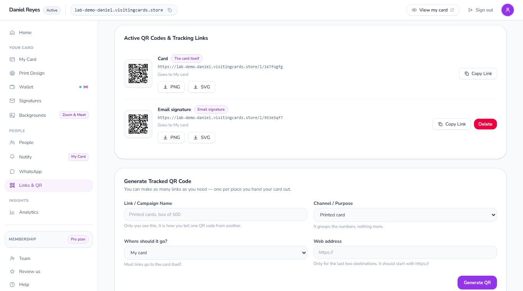Viewport: 523px width, 291px height.
Task: Click 'The card itself' tag
Action: click(x=187, y=59)
